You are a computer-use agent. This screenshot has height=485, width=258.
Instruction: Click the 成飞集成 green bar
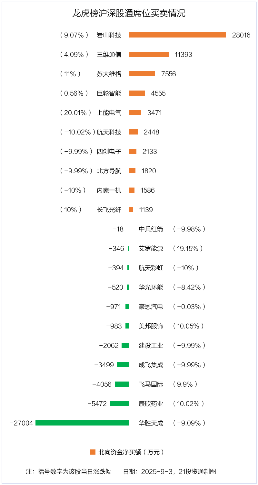coord(123,365)
